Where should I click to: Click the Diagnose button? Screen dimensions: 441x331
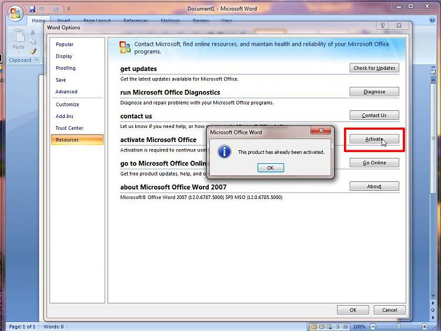(x=374, y=92)
